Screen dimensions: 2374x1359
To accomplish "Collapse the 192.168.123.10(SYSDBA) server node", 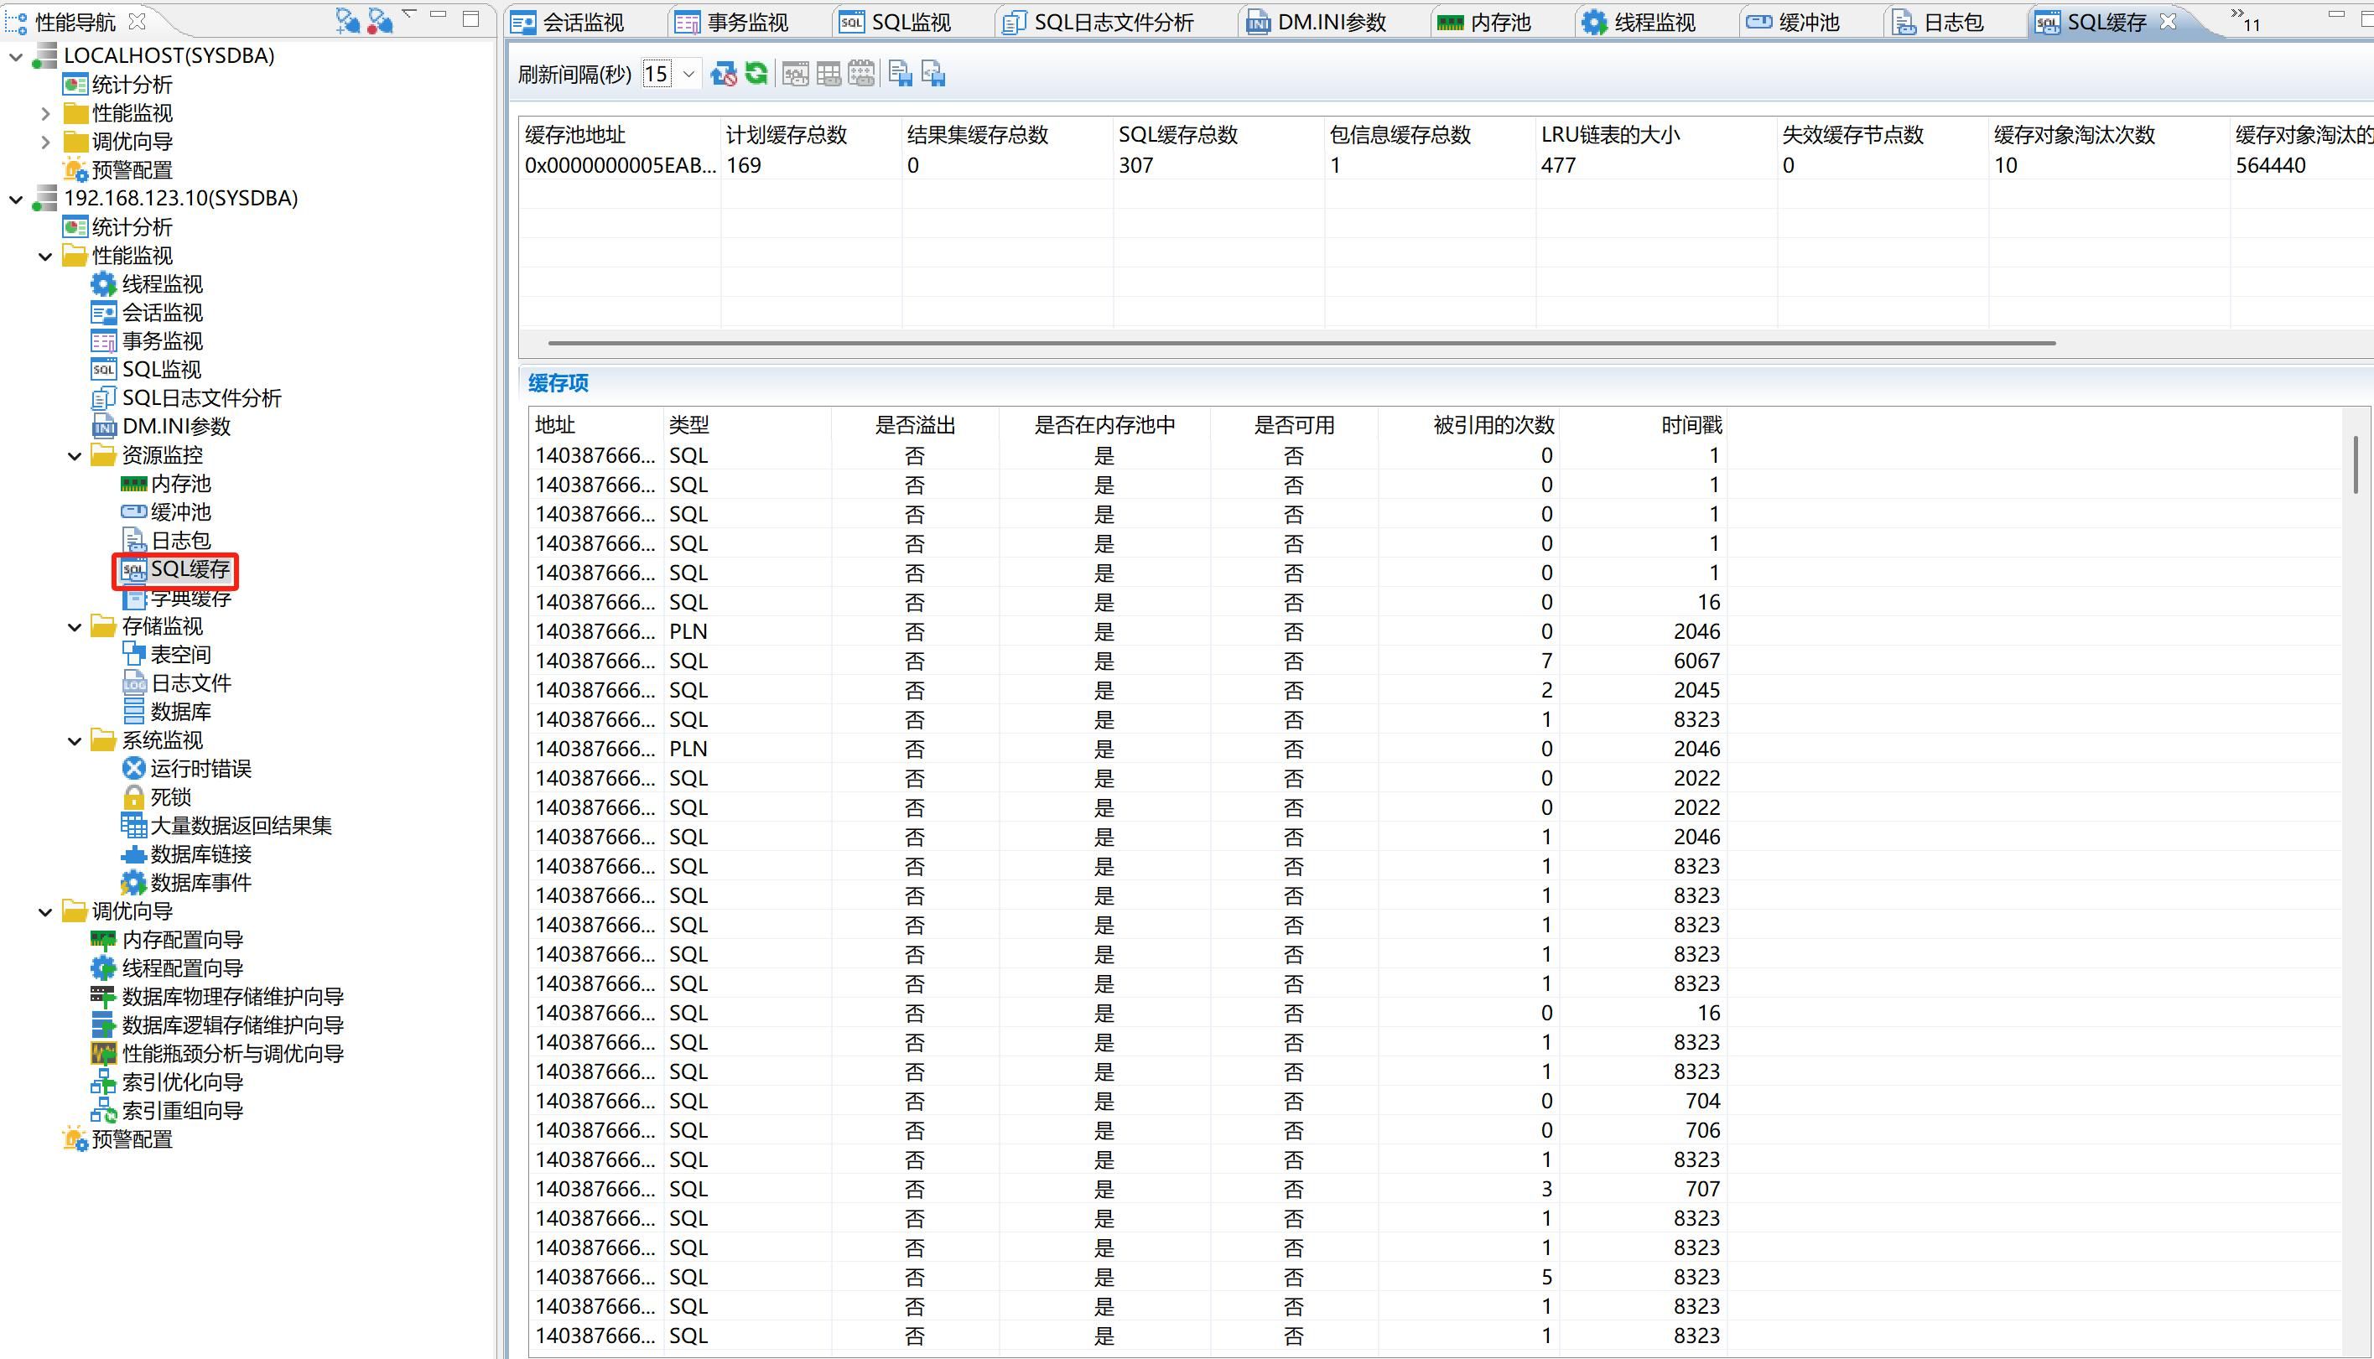I will (16, 199).
